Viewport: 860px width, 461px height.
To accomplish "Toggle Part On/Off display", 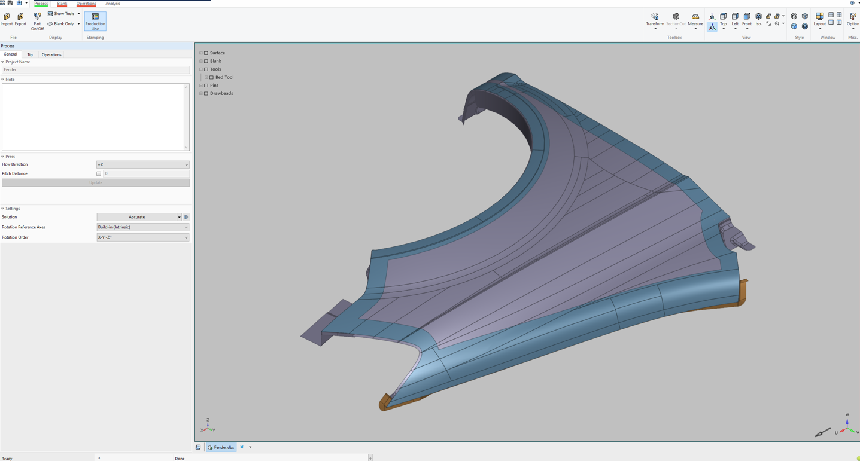I will click(x=37, y=21).
